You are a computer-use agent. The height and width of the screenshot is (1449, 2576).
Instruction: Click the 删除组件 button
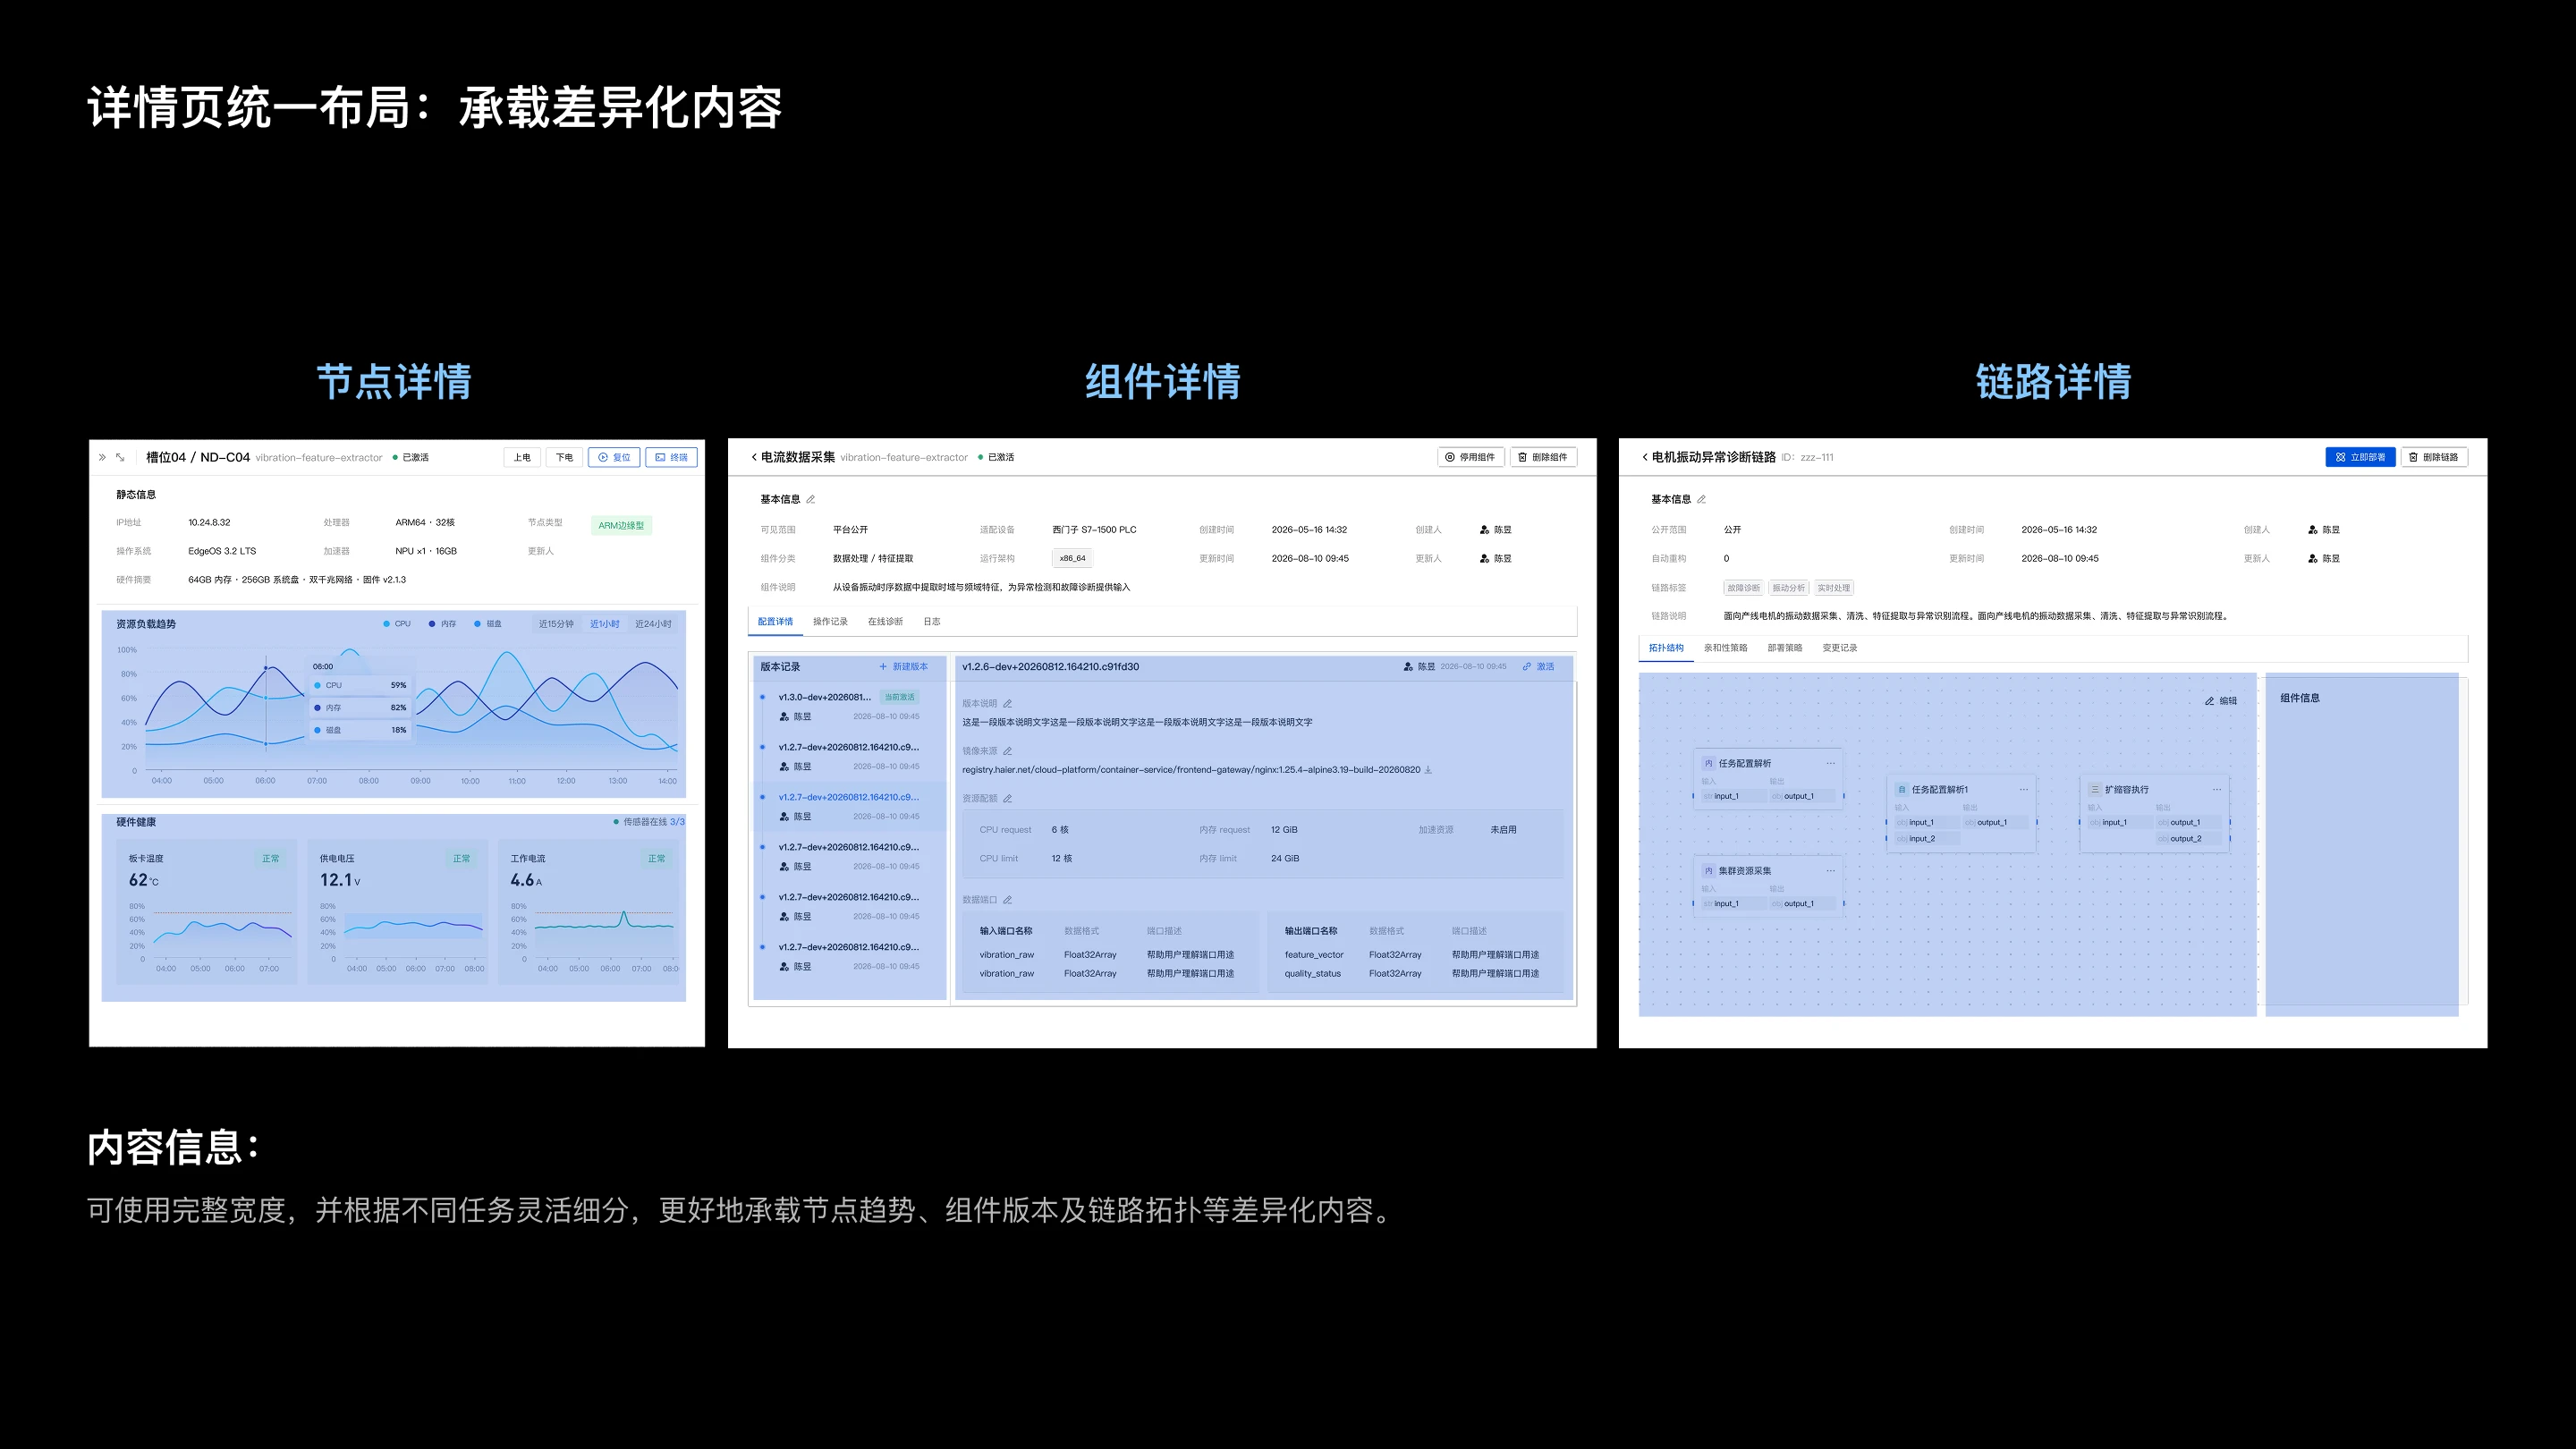(1543, 457)
